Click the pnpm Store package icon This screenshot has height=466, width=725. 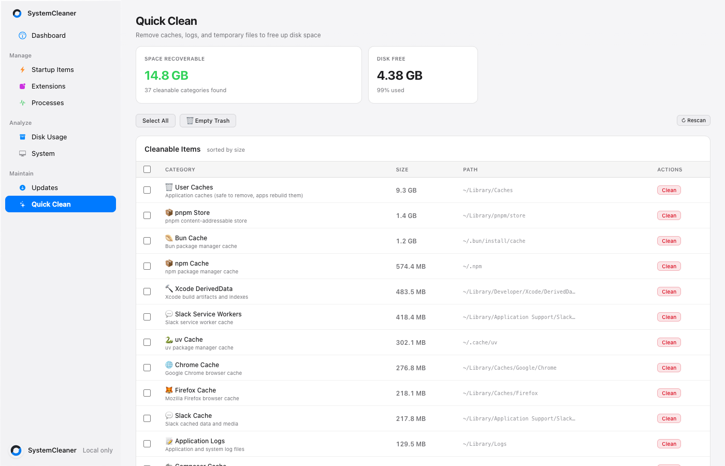[169, 212]
